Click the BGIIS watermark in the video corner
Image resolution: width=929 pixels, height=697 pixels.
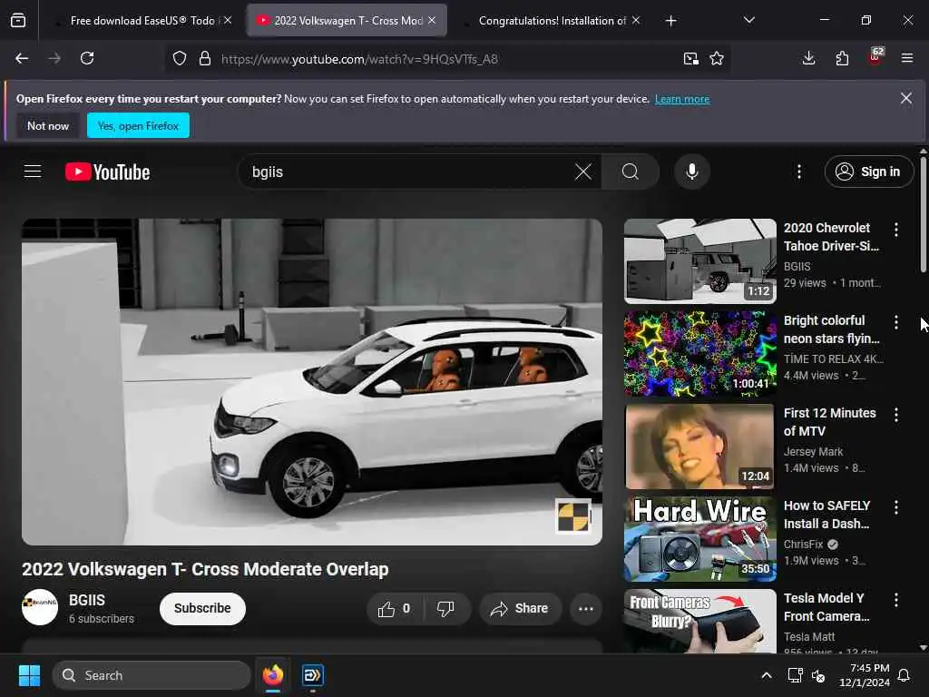click(x=573, y=515)
